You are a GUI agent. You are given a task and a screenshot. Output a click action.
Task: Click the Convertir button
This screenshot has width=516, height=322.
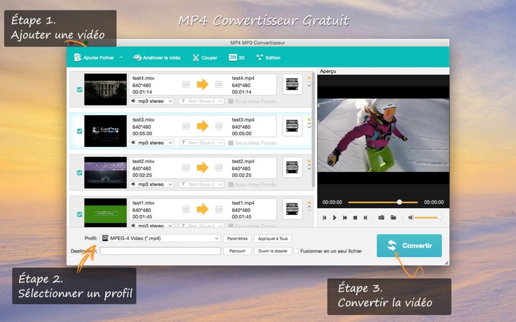[x=409, y=245]
